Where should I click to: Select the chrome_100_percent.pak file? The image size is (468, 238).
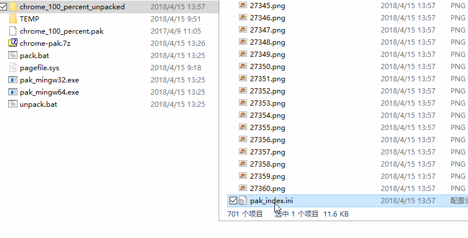[x=62, y=31]
